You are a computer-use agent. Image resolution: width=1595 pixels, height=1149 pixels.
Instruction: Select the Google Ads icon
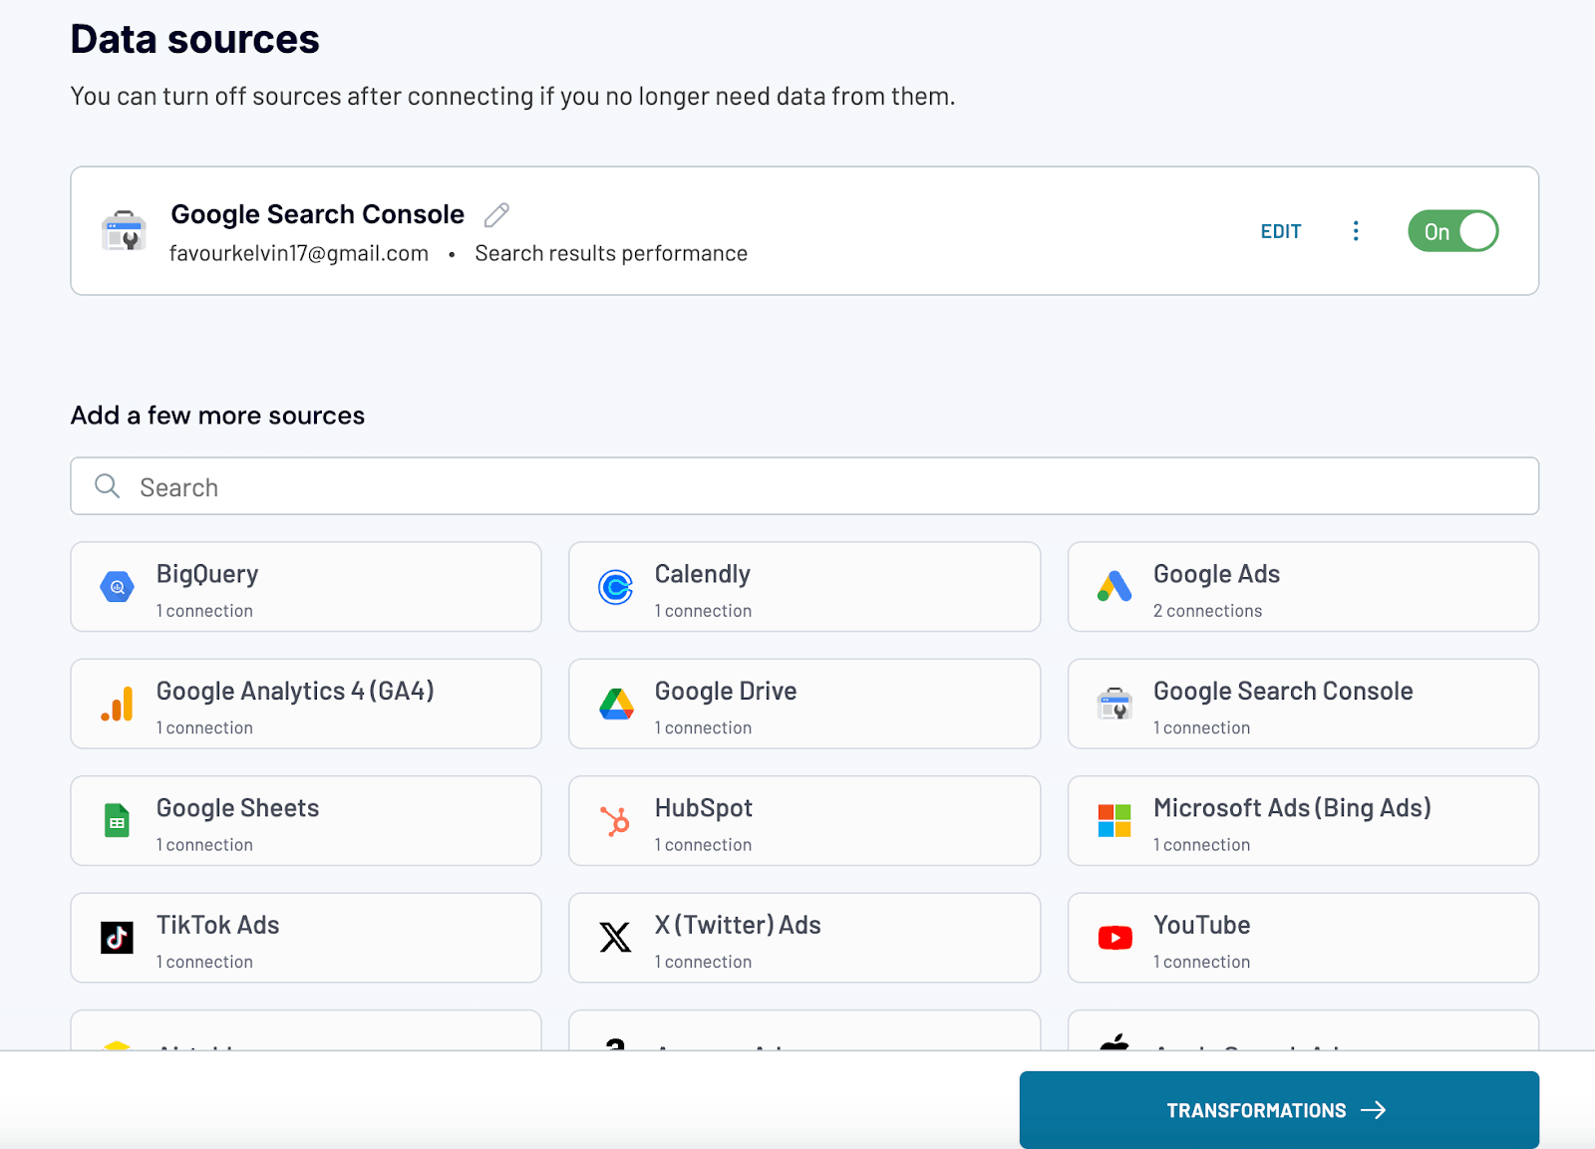pyautogui.click(x=1114, y=587)
